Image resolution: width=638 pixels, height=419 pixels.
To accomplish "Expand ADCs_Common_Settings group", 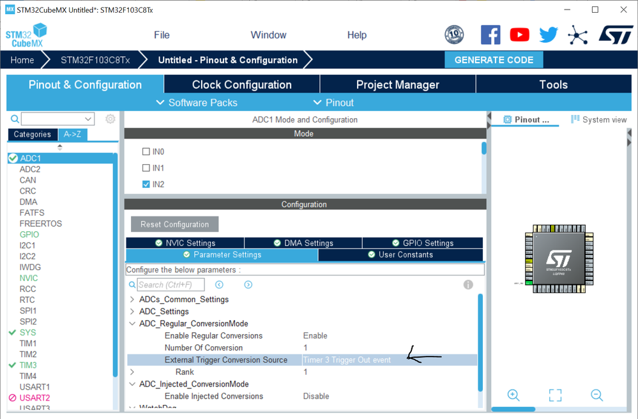I will [x=132, y=300].
